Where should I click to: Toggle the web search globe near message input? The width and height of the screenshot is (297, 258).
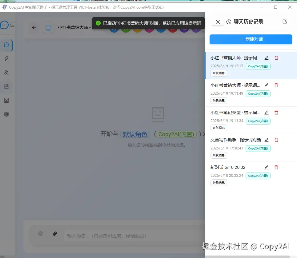[41, 234]
